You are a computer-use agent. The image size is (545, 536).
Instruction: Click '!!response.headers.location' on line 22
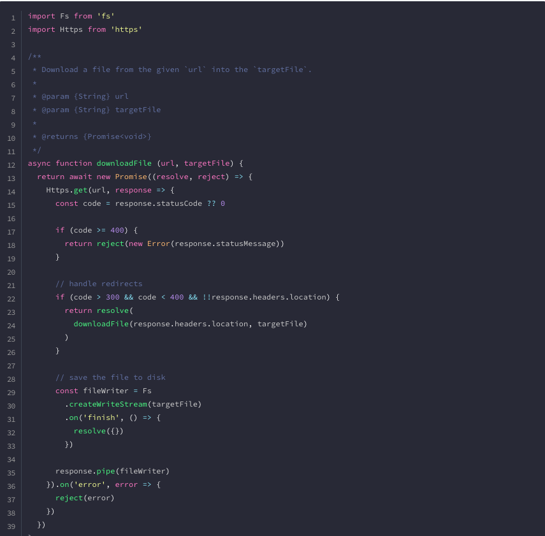coord(266,297)
